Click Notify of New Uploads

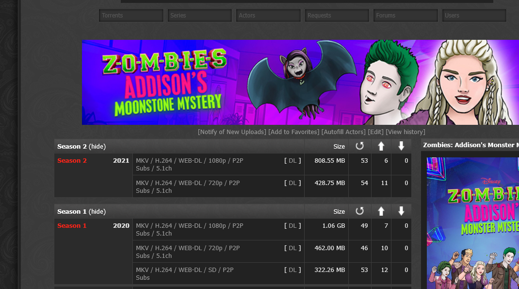pyautogui.click(x=232, y=132)
